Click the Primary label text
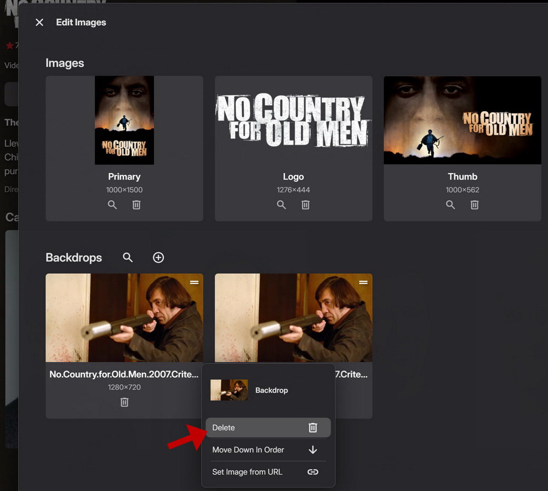Viewport: 548px width, 491px height. [x=124, y=177]
